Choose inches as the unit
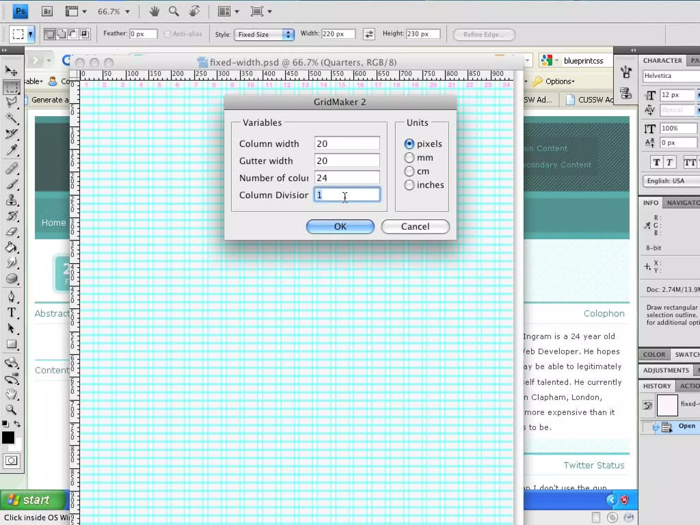 tap(409, 185)
